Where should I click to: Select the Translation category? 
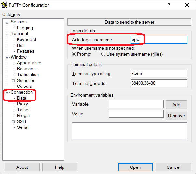tap(28, 75)
